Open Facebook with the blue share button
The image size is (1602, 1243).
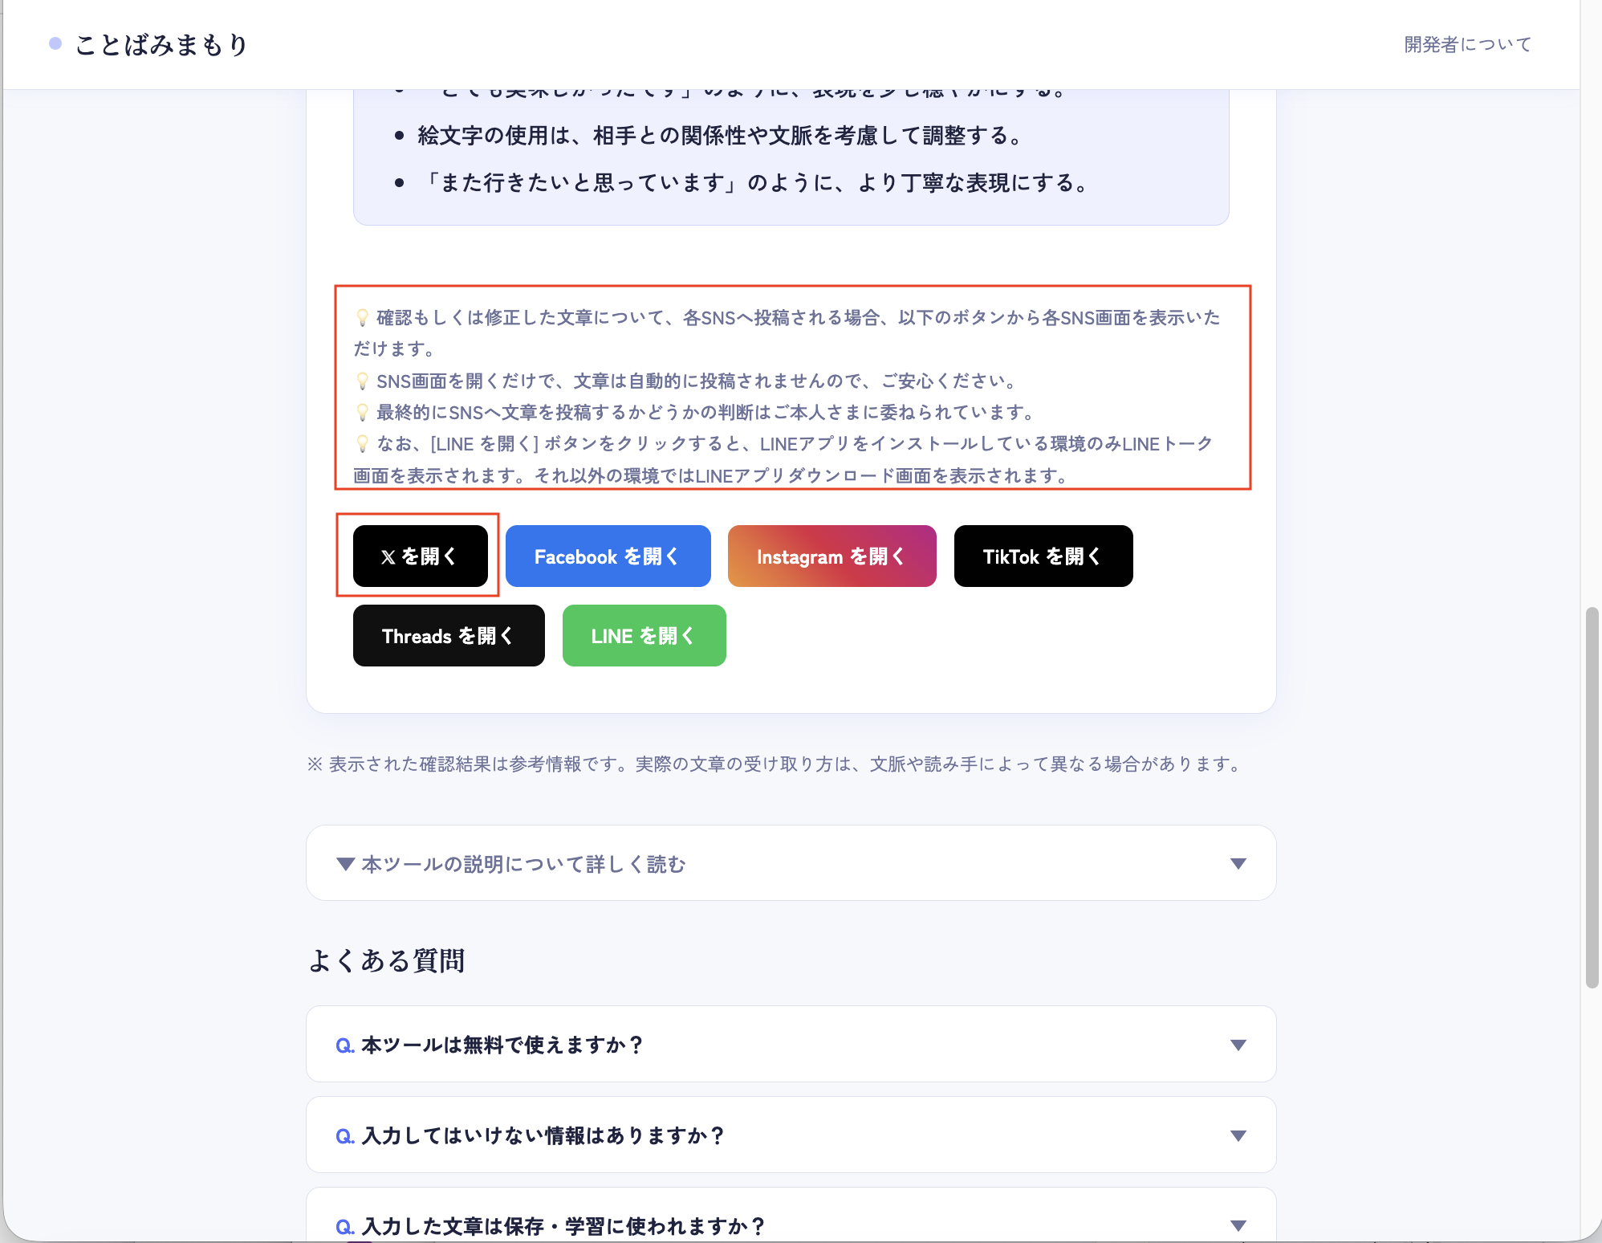(608, 555)
